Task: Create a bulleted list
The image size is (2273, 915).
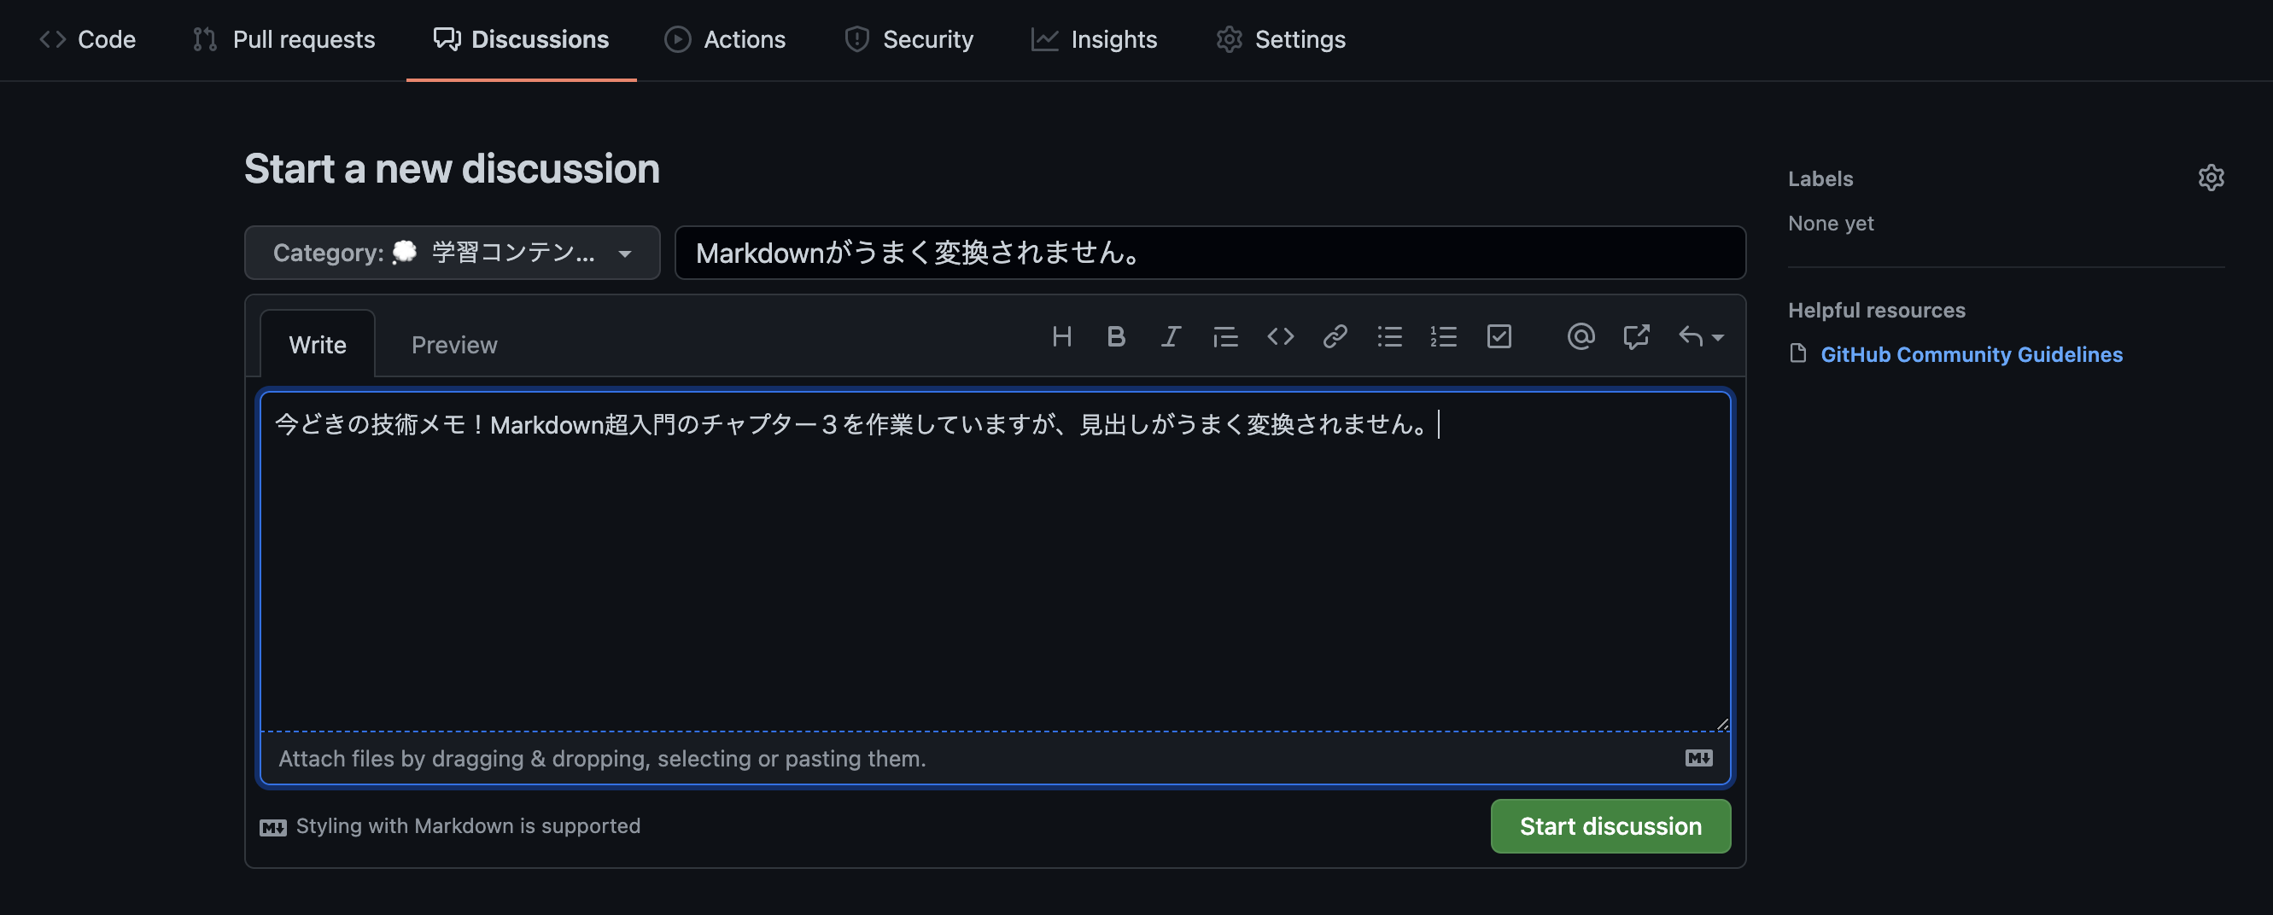Action: pos(1389,337)
